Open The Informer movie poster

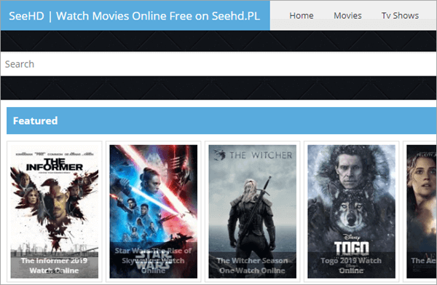pos(55,211)
